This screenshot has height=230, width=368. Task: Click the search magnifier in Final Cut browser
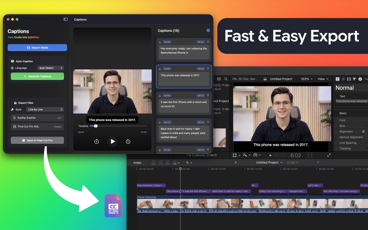click(226, 79)
